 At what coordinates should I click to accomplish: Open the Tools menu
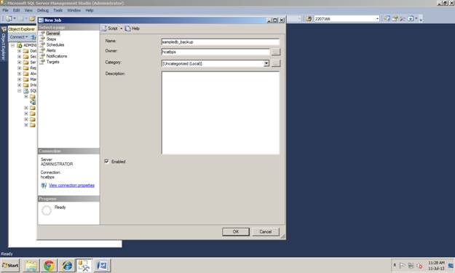(x=58, y=10)
